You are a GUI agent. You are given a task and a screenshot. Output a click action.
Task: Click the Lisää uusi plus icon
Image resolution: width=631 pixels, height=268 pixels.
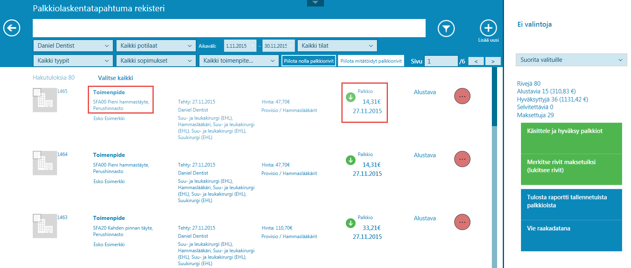point(488,28)
